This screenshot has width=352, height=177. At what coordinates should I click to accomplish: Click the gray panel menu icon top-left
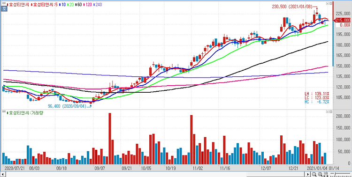click(4, 3)
